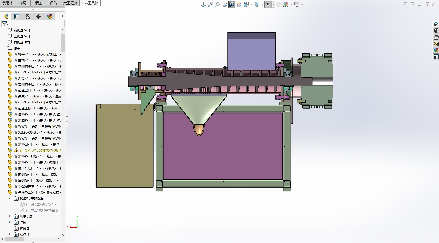Click the panel collapse handle beside the tree

point(67,121)
